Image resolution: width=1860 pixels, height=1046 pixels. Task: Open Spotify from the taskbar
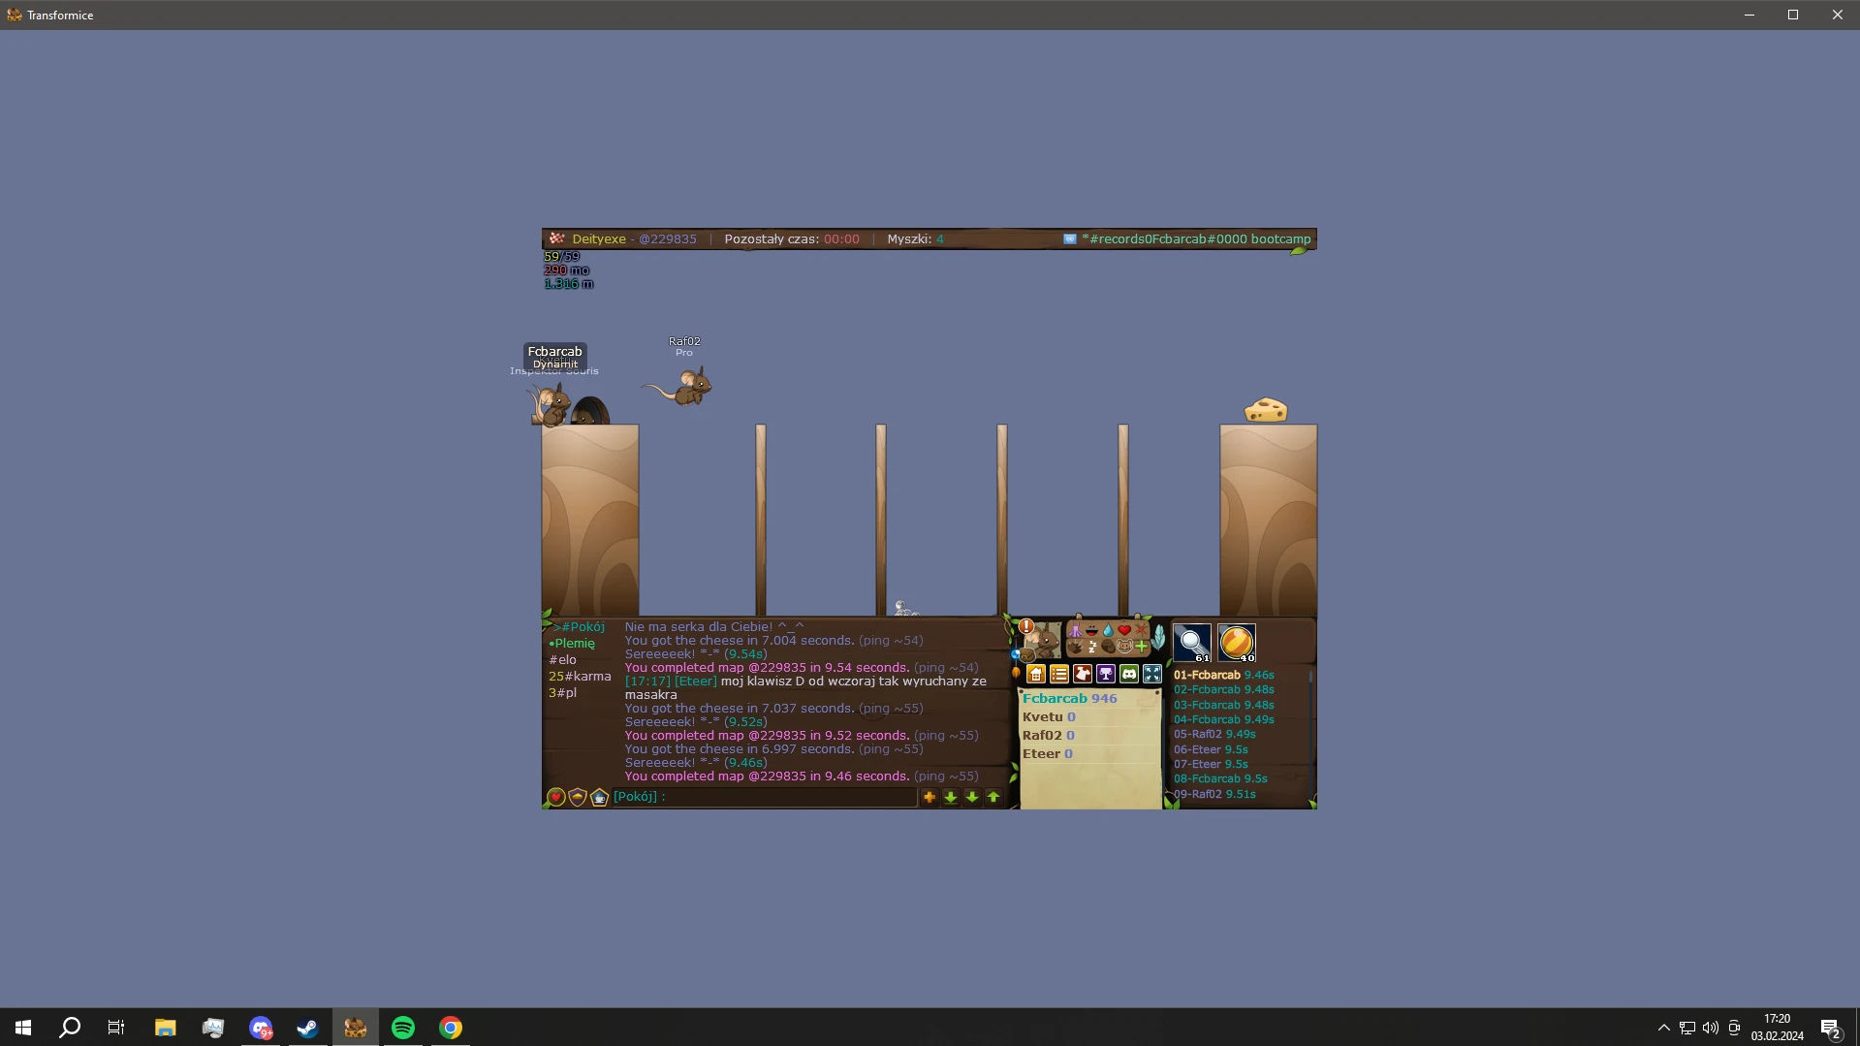403,1028
